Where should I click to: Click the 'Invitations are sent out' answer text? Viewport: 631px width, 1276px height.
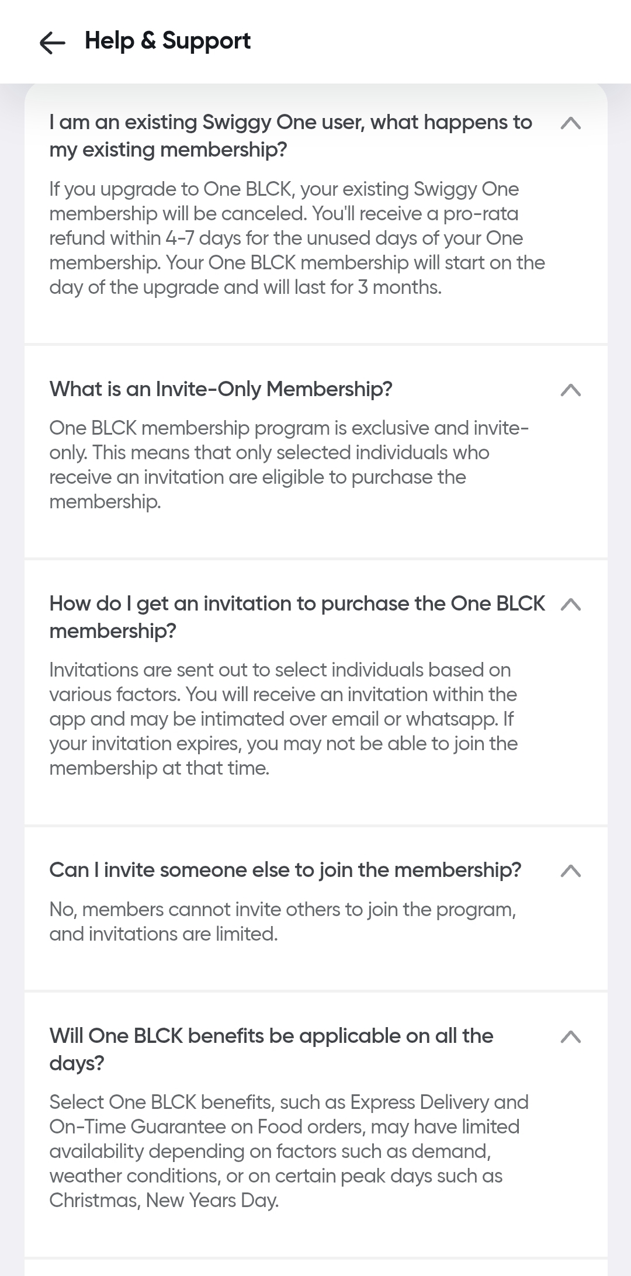pyautogui.click(x=283, y=719)
